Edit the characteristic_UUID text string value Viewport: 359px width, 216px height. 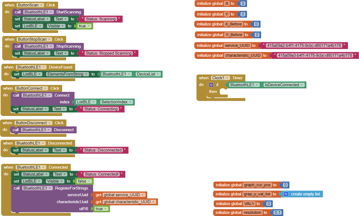pyautogui.click(x=315, y=55)
